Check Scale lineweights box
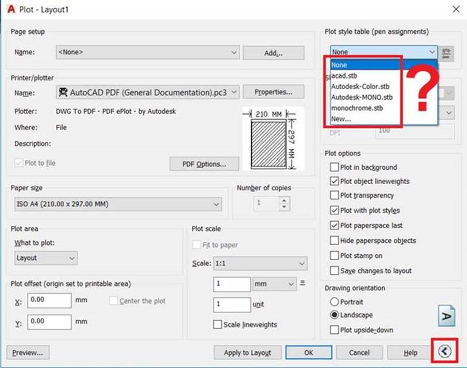This screenshot has width=467, height=368. pos(217,325)
